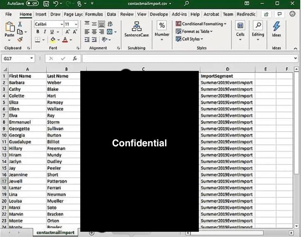Switch to the Draw tab
The height and width of the screenshot is (237, 301).
pos(55,14)
